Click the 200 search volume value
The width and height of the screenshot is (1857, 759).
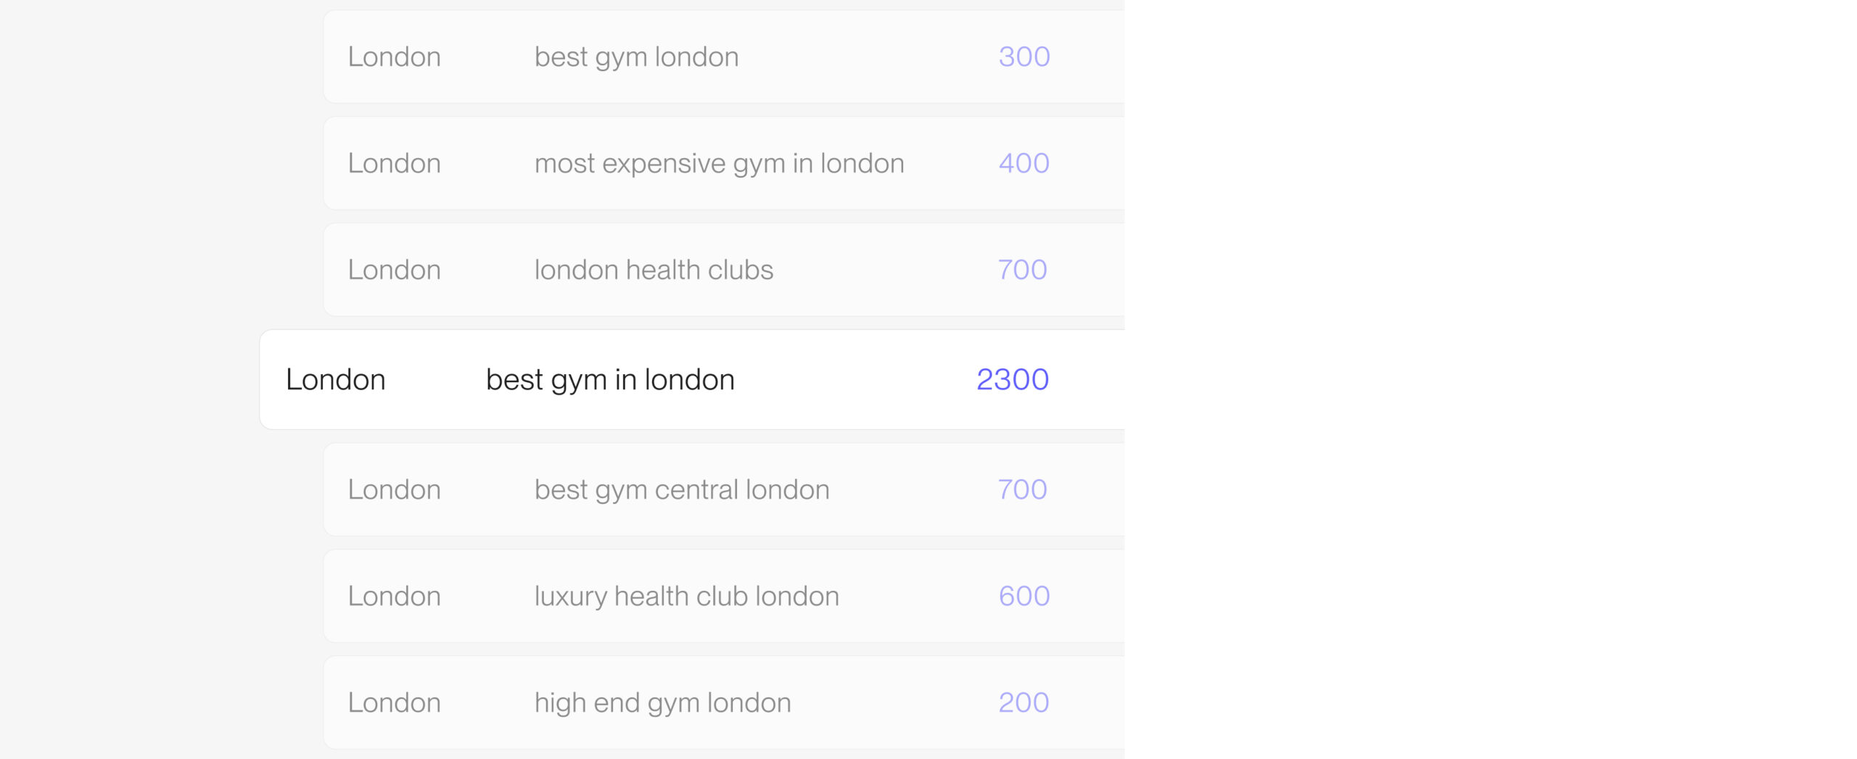pos(1024,702)
